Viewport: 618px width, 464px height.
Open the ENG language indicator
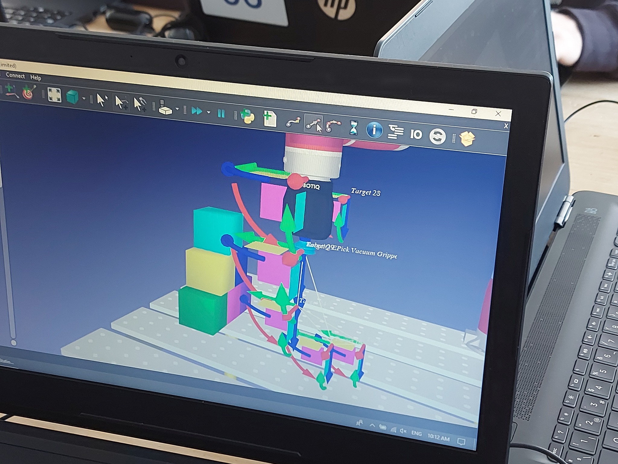coord(417,433)
